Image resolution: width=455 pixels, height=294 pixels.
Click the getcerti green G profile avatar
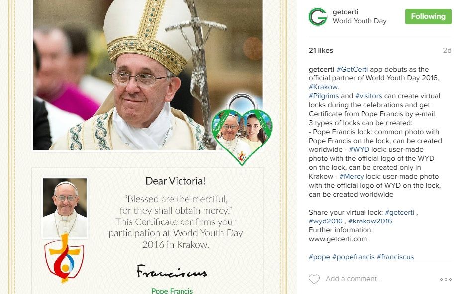[x=318, y=17]
